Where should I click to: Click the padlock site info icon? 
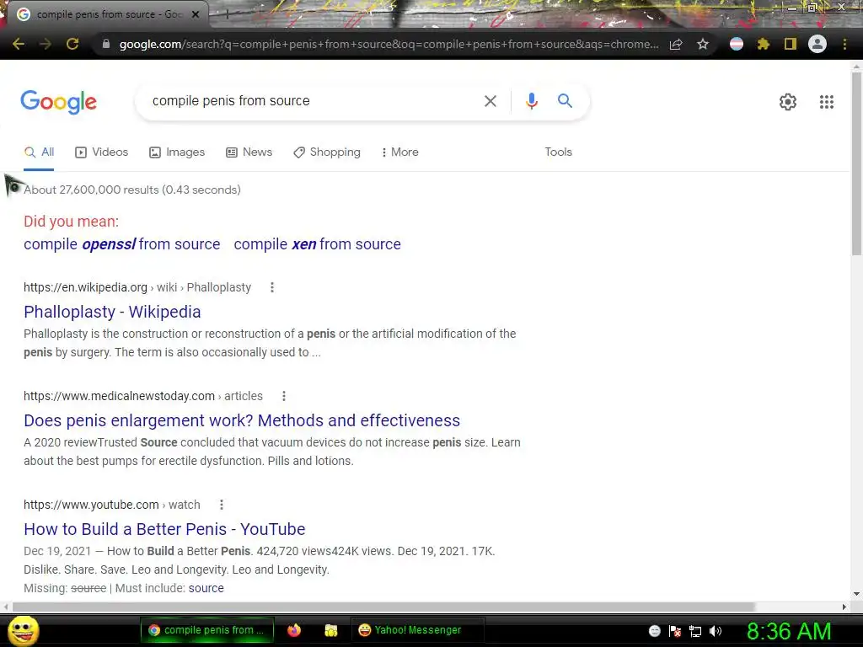click(106, 44)
